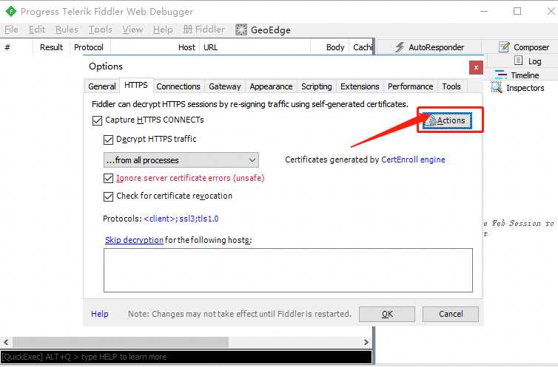Click the Protocol column header
This screenshot has width=558, height=367.
click(89, 47)
